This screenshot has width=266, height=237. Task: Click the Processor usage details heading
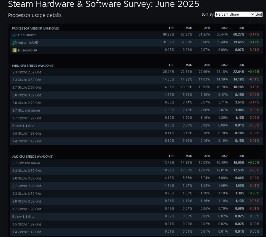point(35,15)
